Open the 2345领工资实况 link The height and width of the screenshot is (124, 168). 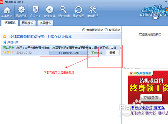click(x=148, y=108)
